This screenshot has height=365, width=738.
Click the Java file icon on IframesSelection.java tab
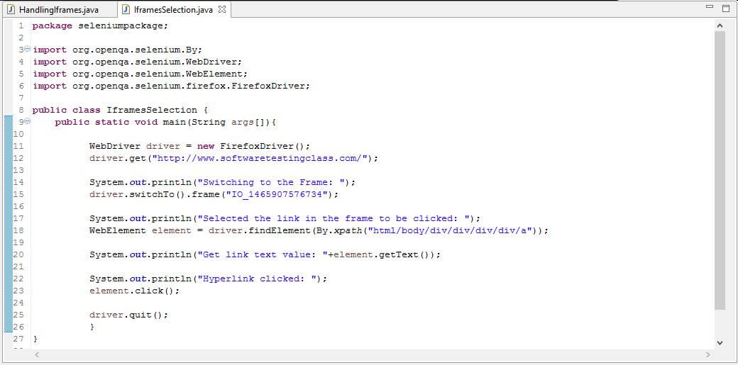point(125,9)
